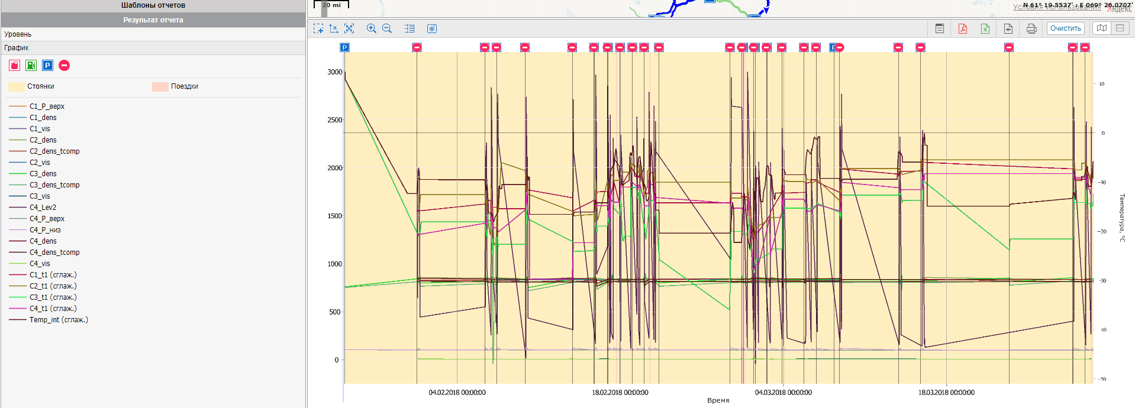Export report to Excel
The height and width of the screenshot is (408, 1135).
click(x=985, y=28)
